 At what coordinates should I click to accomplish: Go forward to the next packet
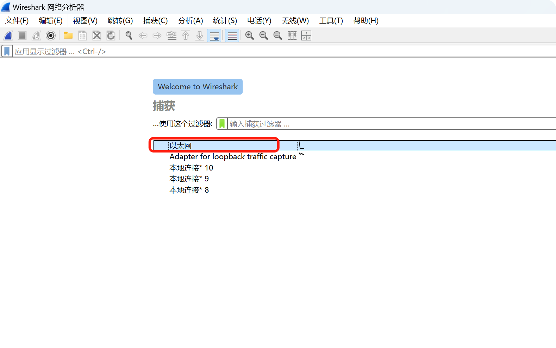[x=157, y=36]
